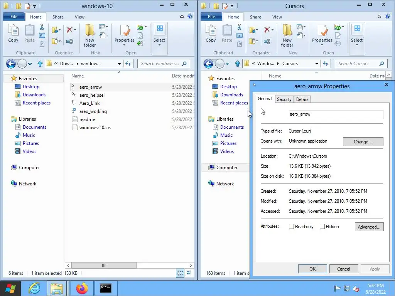Click volume muted icon in system tray
Image resolution: width=395 pixels, height=296 pixels.
pyautogui.click(x=356, y=288)
